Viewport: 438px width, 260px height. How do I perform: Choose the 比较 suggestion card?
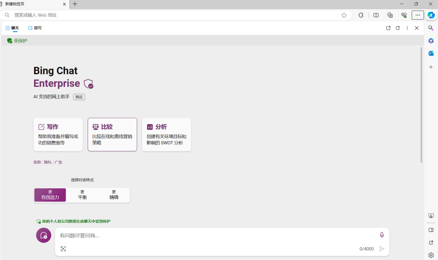point(112,135)
